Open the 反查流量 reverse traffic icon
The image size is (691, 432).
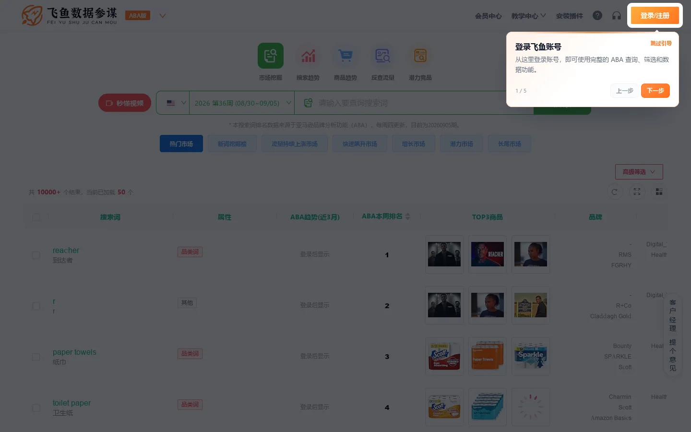coord(383,56)
